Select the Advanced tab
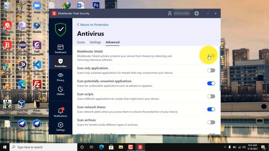 pos(113,42)
